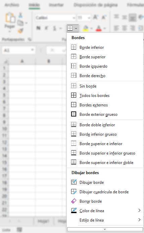This screenshot has width=144, height=233.
Task: Switch to the Insertar tab
Action: tap(56, 5)
